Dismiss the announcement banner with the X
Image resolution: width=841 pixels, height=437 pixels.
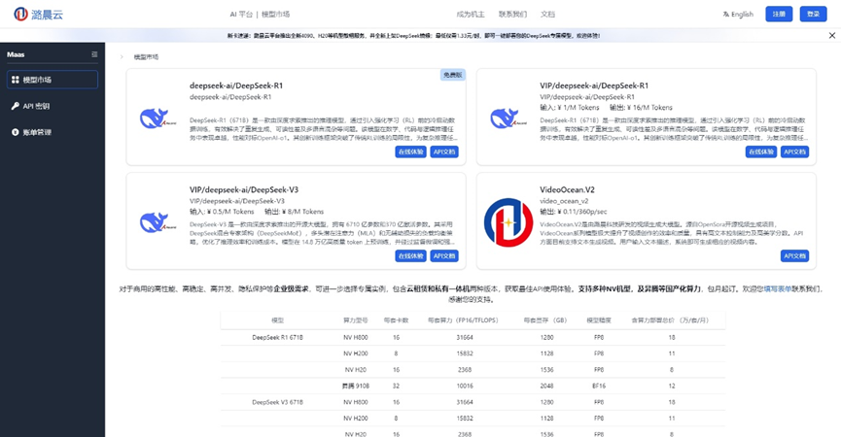point(832,35)
